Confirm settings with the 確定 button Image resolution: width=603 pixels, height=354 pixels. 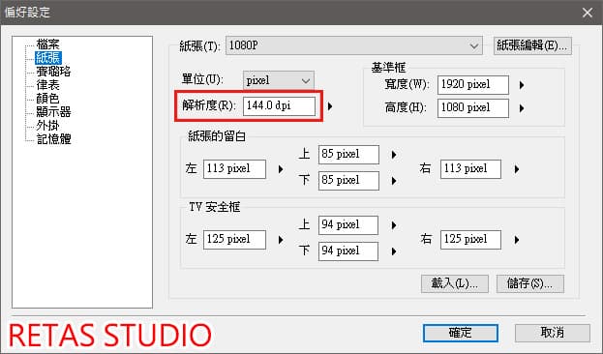click(x=461, y=333)
